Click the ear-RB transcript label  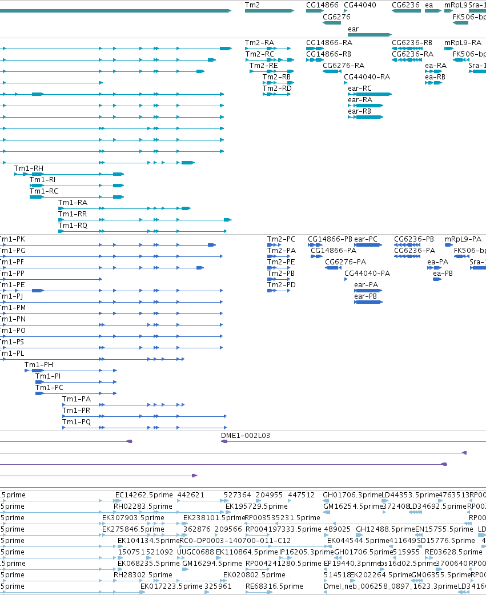359,111
